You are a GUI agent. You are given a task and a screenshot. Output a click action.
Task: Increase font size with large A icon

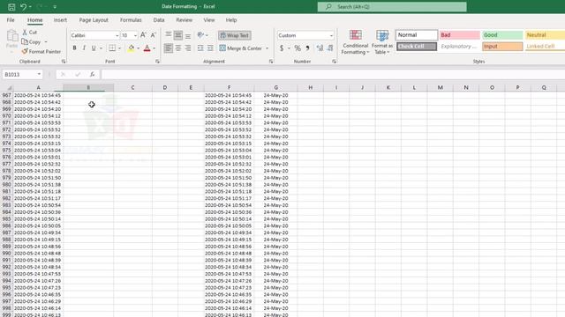(143, 35)
